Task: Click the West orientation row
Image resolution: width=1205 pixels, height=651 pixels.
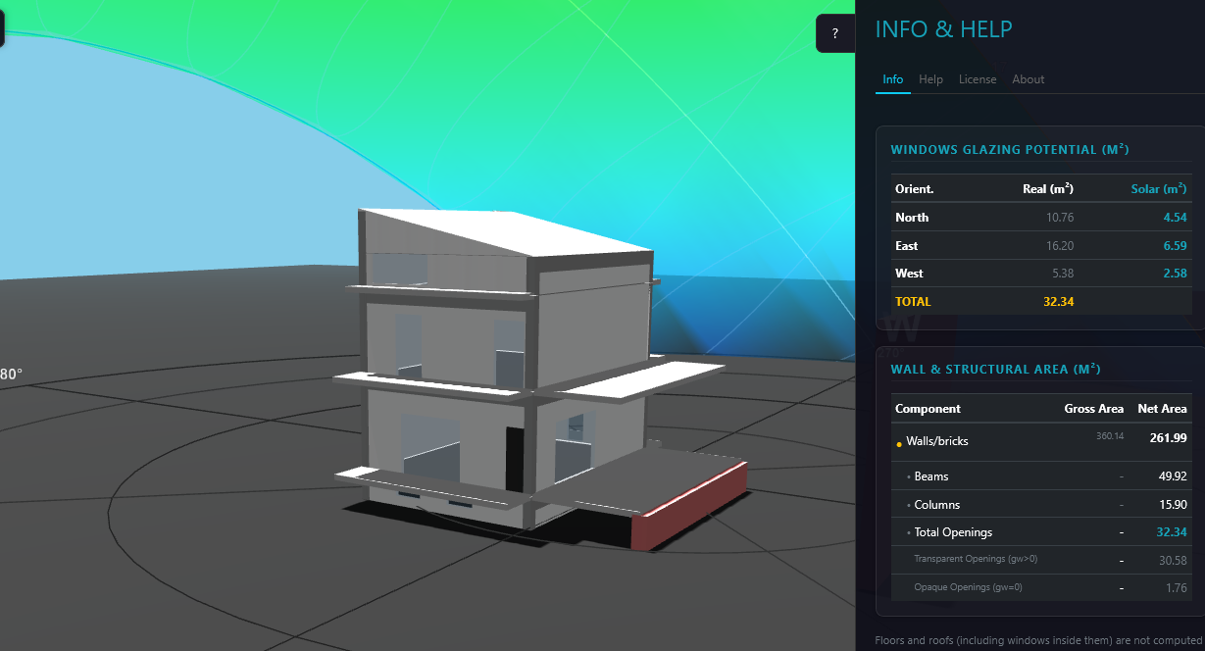Action: 909,274
